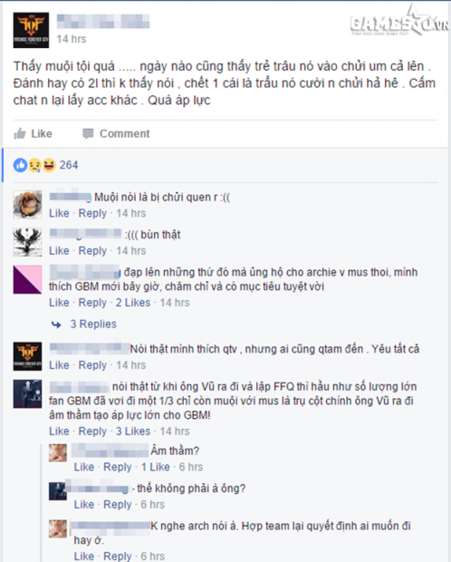Open 1 Like on 'Âm thầm?' reply
Screen dimensions: 451x562
pyautogui.click(x=156, y=467)
